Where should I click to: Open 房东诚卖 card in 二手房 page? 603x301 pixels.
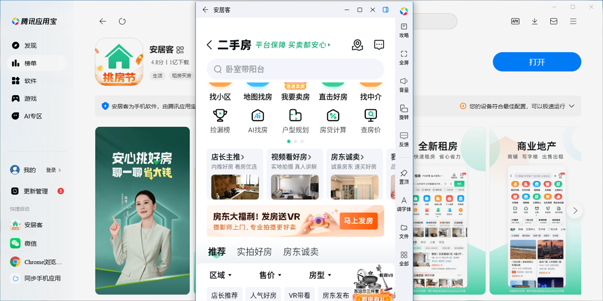pos(355,175)
